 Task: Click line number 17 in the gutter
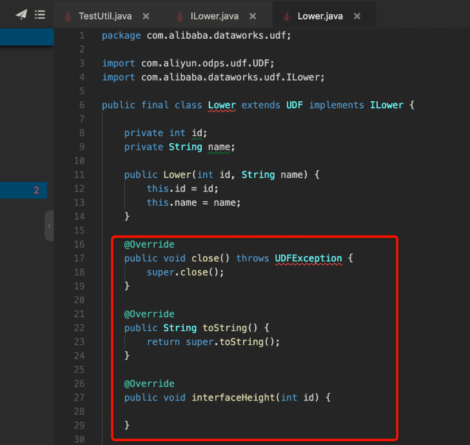pyautogui.click(x=79, y=258)
